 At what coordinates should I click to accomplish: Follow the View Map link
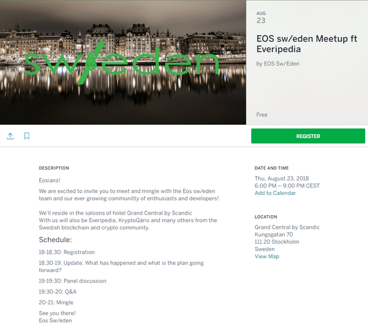click(267, 257)
